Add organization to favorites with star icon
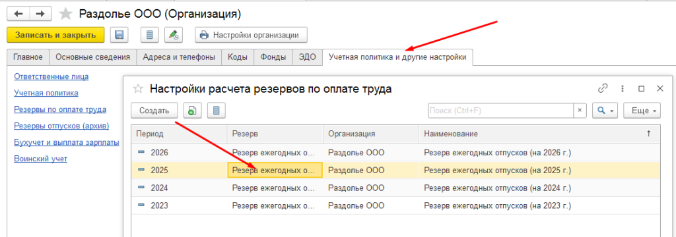 pos(65,14)
